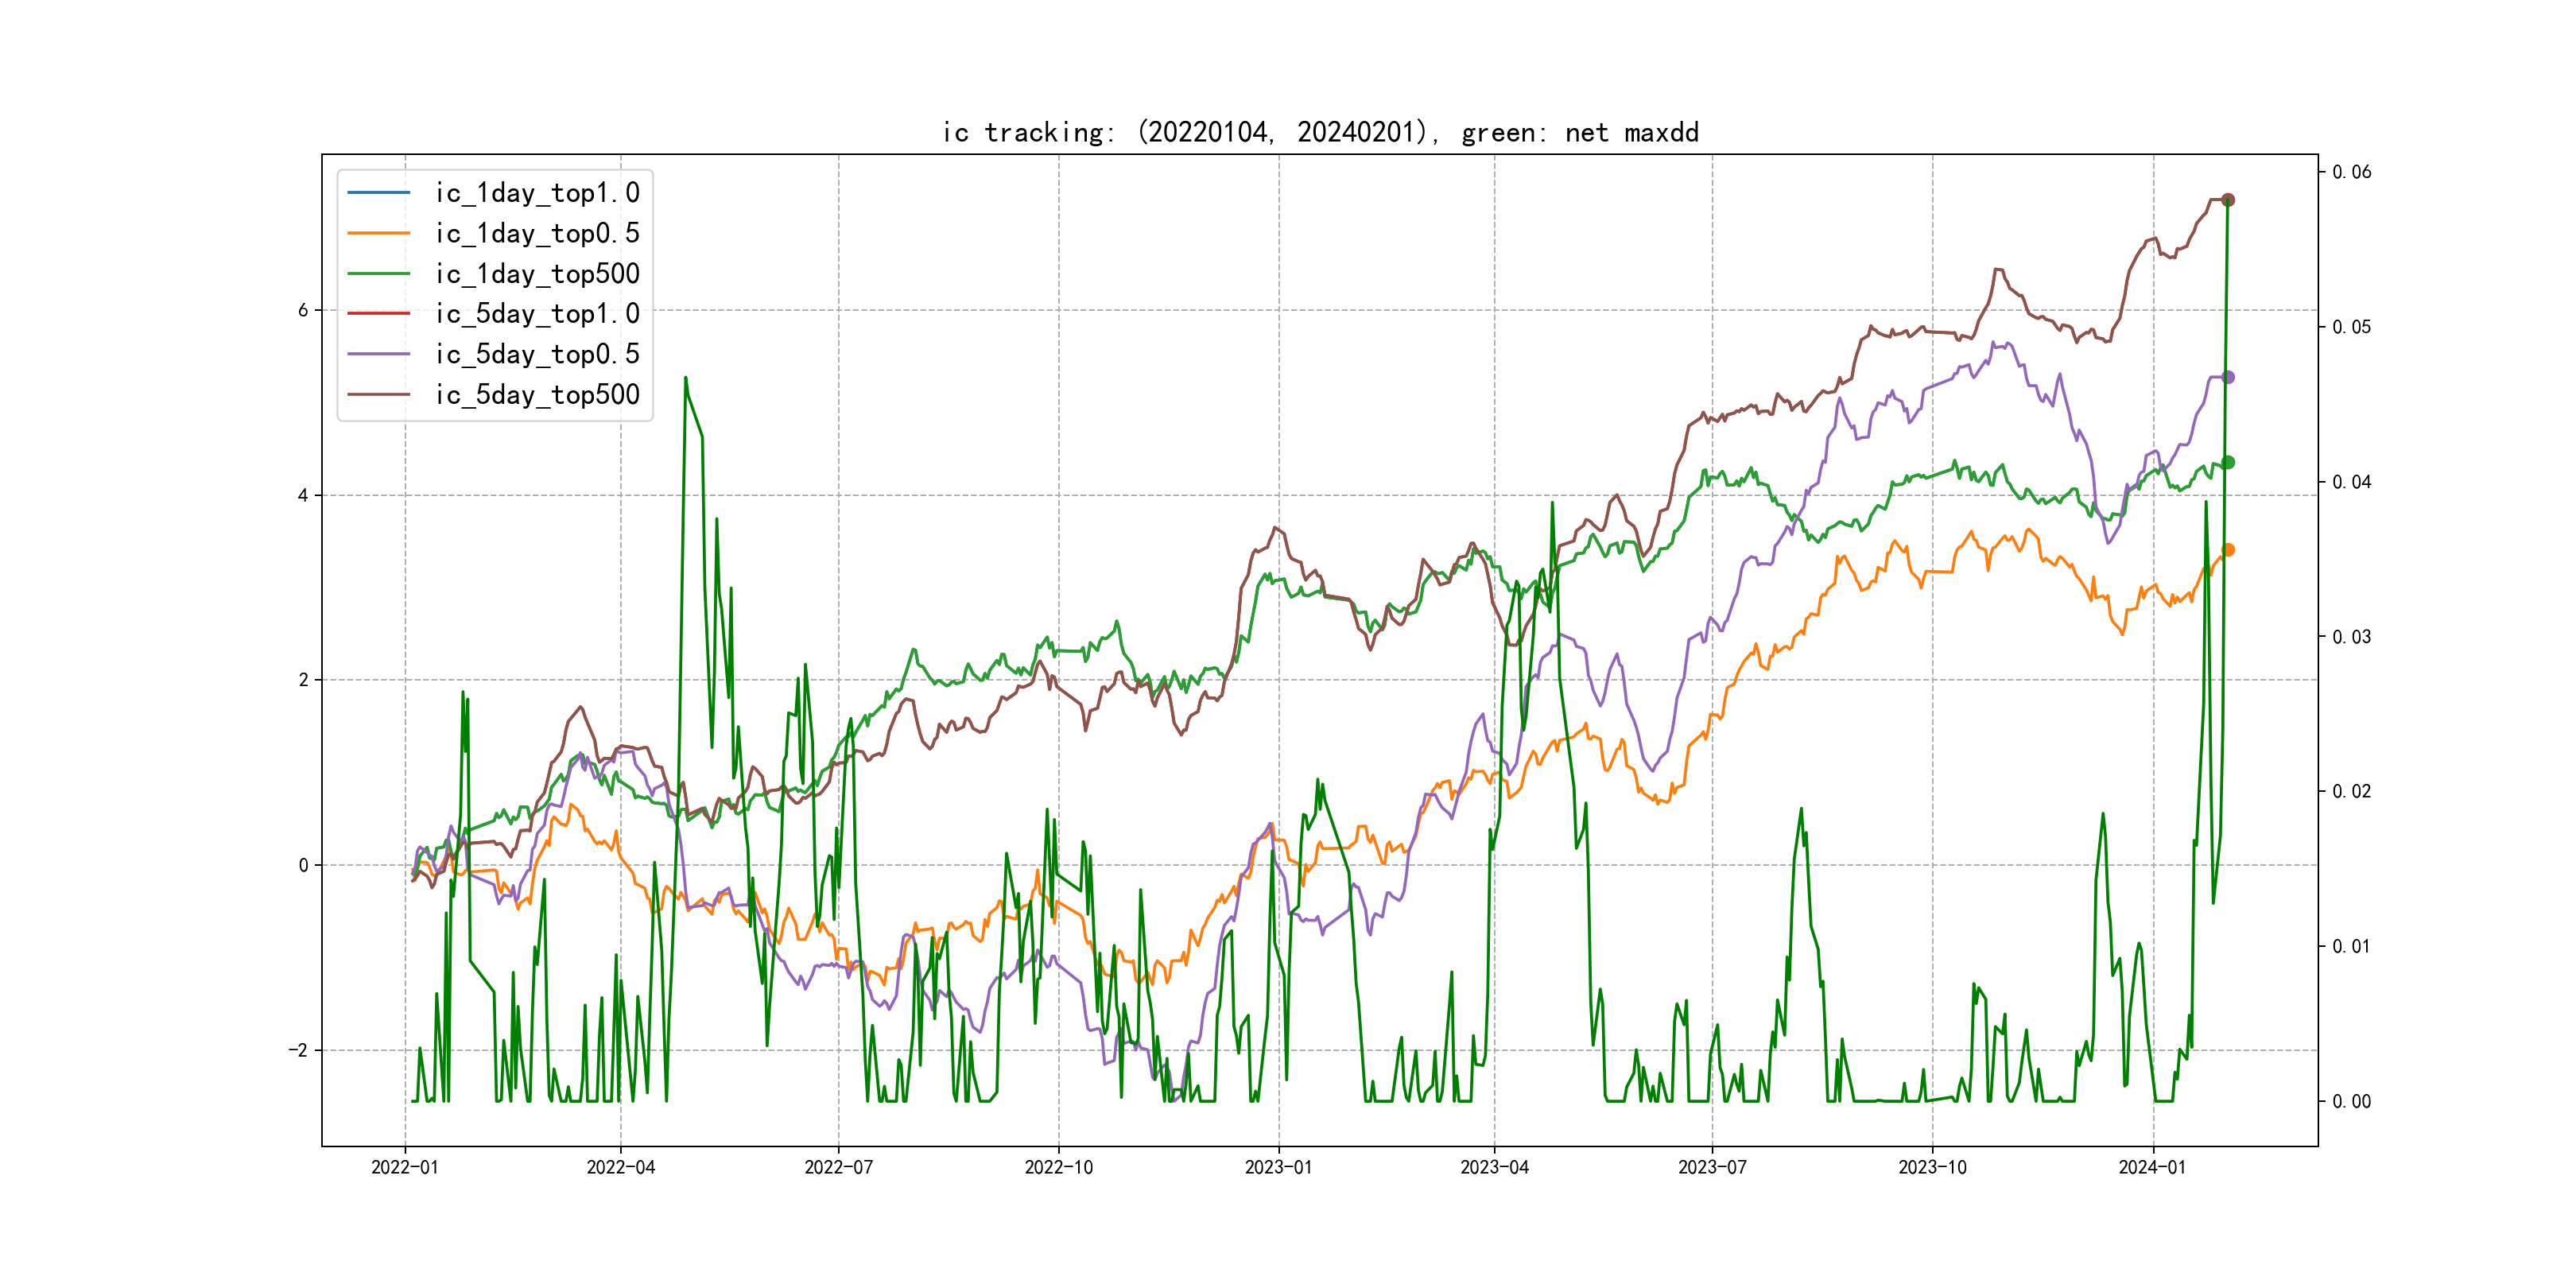Screen dimensions: 2576x1288
Task: Click the purple endpoint marker dot
Action: [2228, 377]
